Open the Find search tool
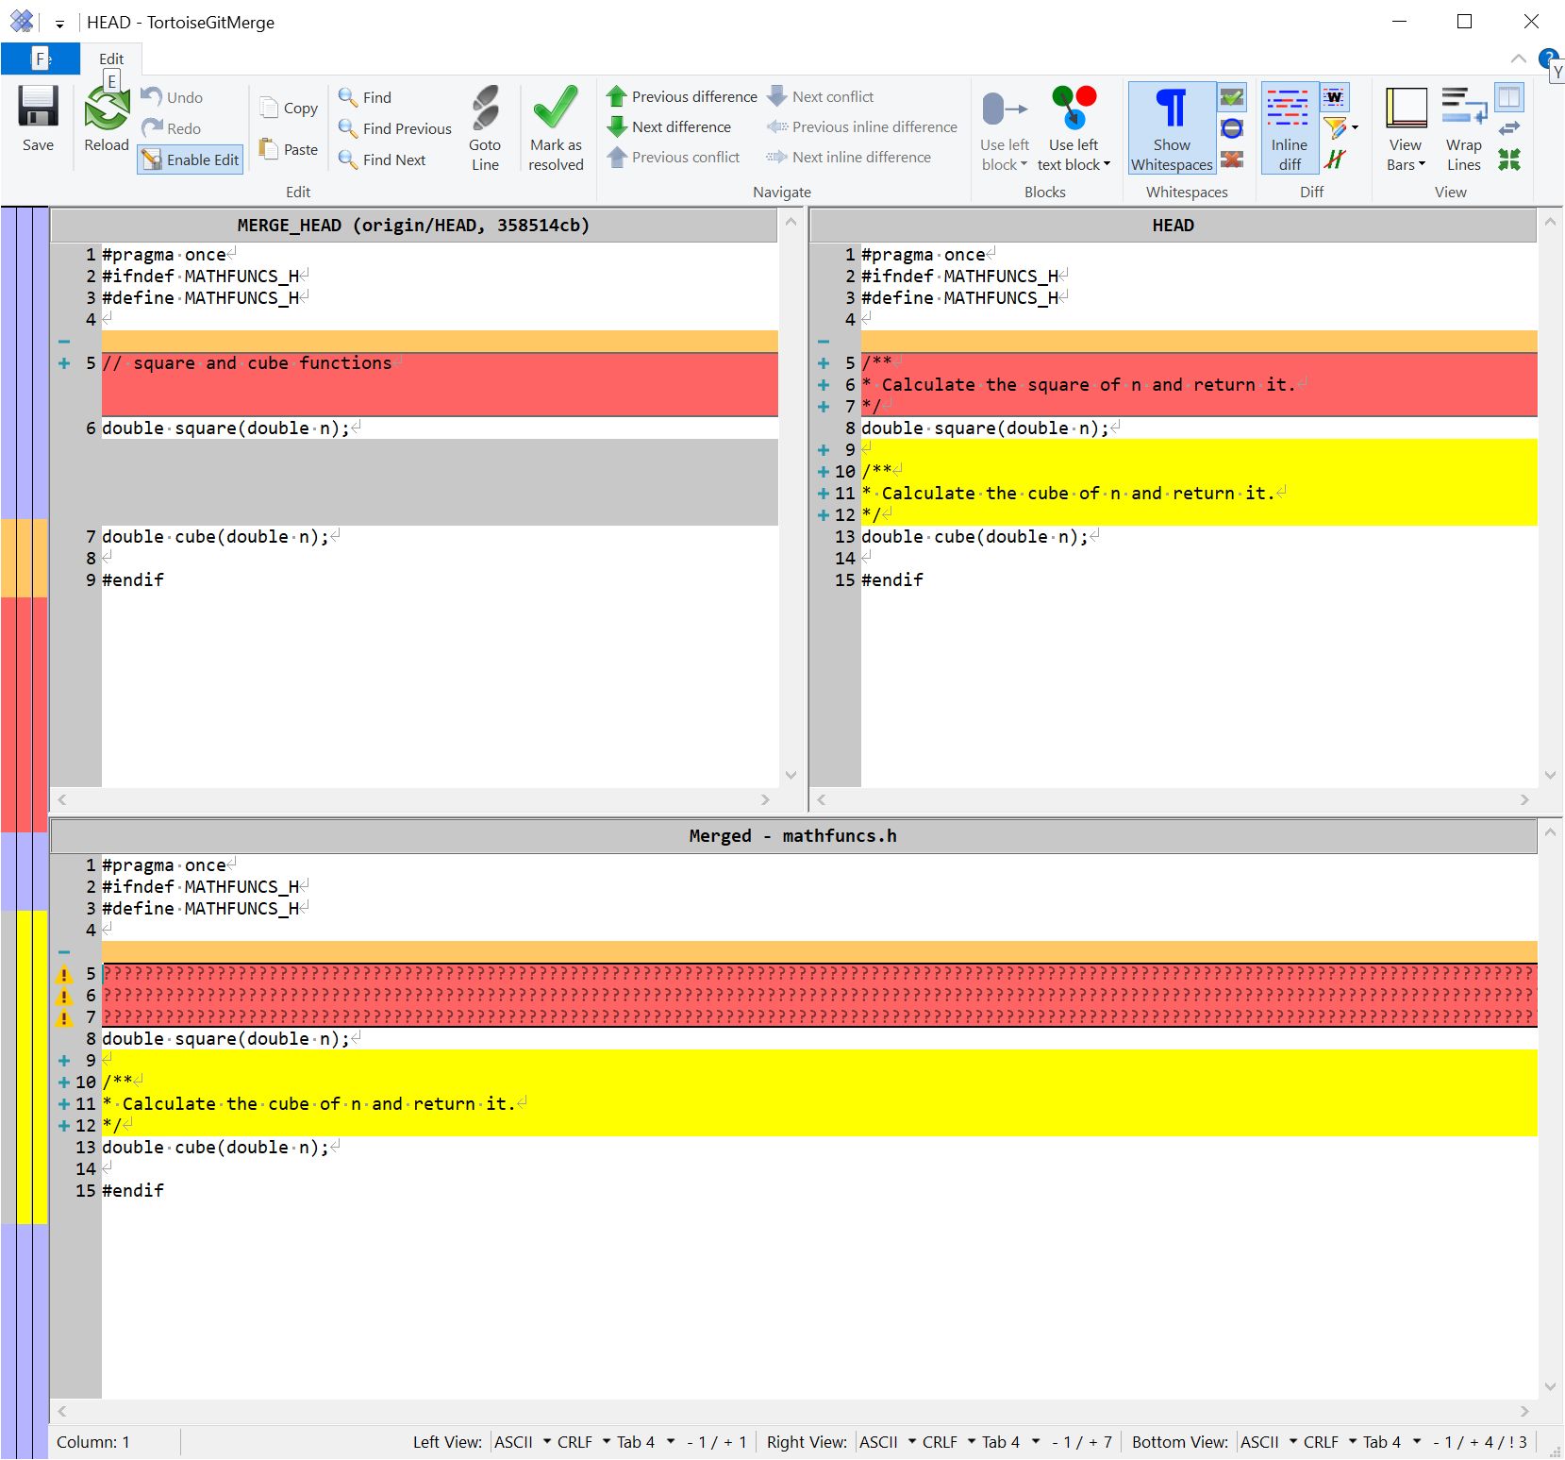Image resolution: width=1565 pixels, height=1460 pixels. (x=365, y=97)
